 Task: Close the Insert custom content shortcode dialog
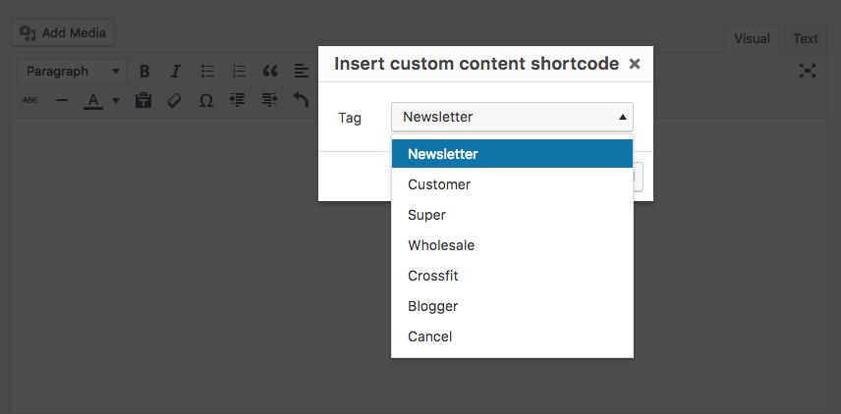point(635,65)
